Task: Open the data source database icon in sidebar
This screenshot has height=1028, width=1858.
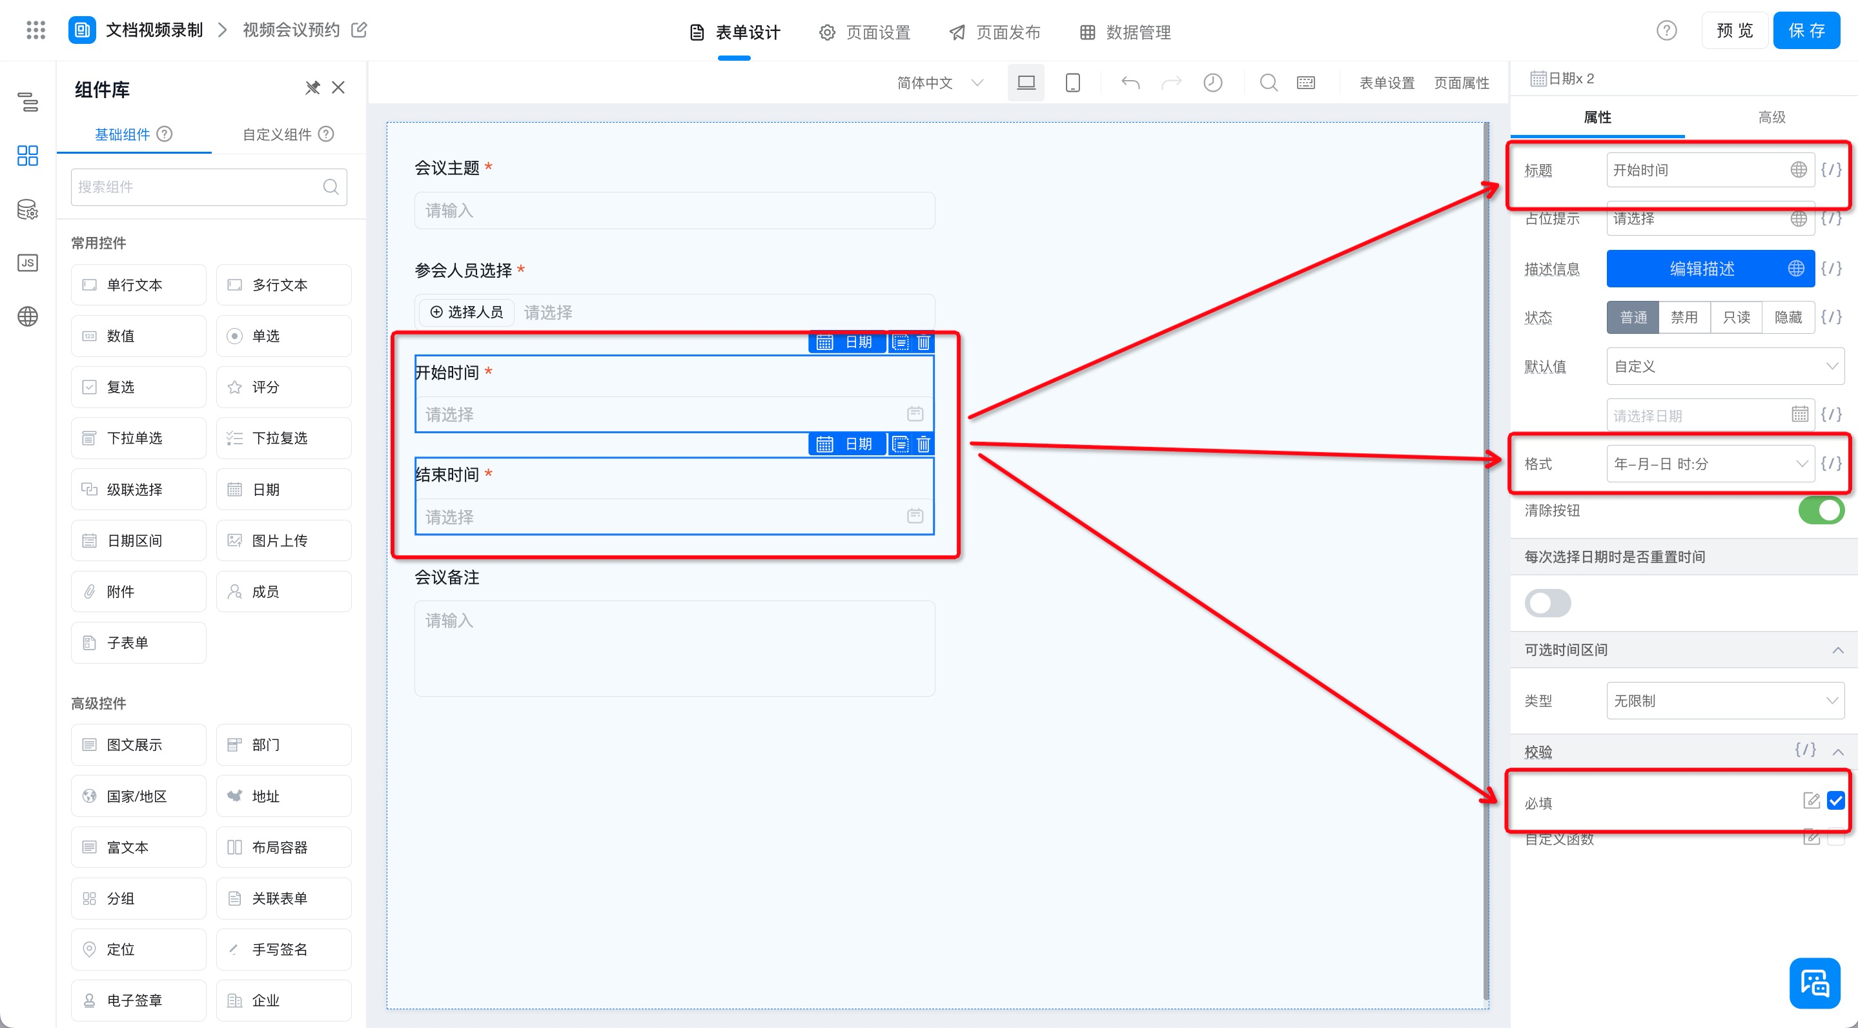Action: [x=27, y=209]
